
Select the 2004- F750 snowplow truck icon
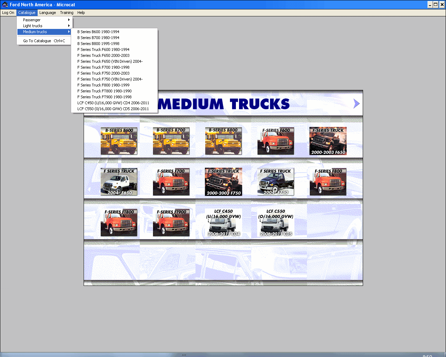click(275, 181)
